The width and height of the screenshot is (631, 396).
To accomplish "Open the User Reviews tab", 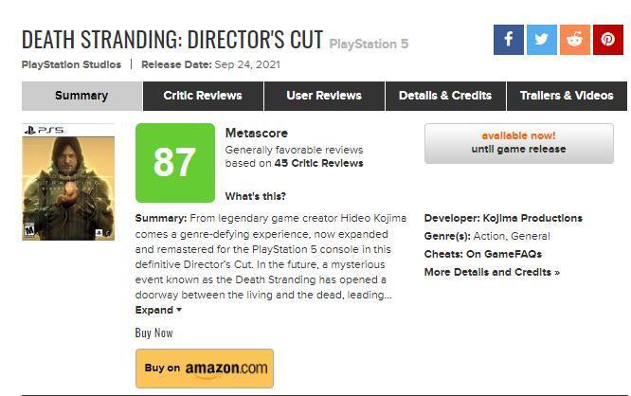I will [324, 96].
